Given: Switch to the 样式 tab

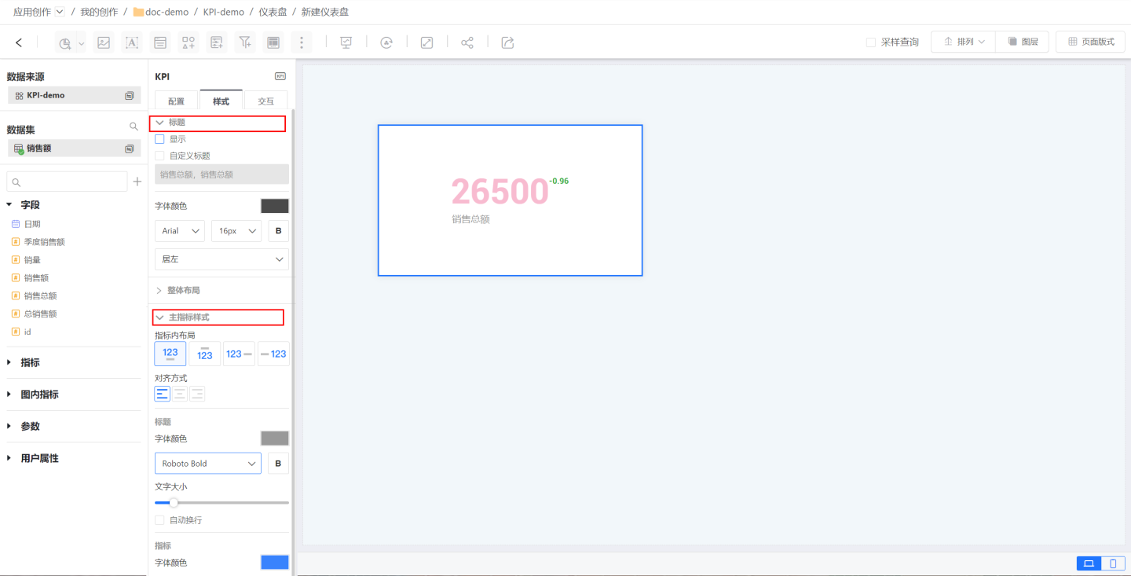Looking at the screenshot, I should (x=221, y=101).
